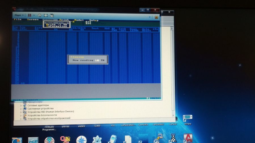This screenshot has height=143, width=255.
Task: Select Information in the Clone menu
Action: (57, 26)
